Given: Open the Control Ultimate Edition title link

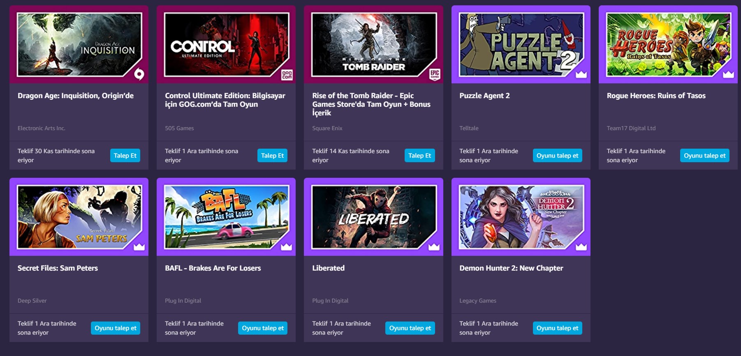Looking at the screenshot, I should pyautogui.click(x=225, y=100).
